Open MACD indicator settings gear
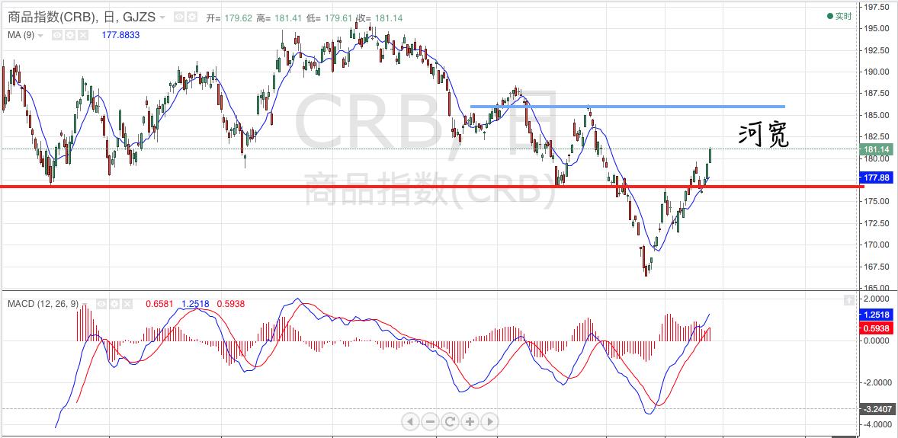Screen dimensions: 898x438 [x=114, y=304]
